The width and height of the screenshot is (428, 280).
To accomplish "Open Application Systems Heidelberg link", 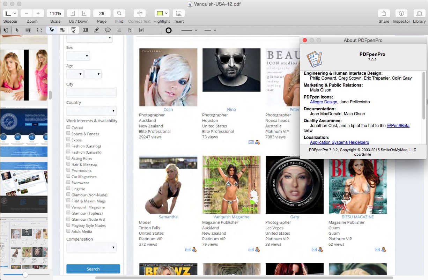I will coord(339,142).
